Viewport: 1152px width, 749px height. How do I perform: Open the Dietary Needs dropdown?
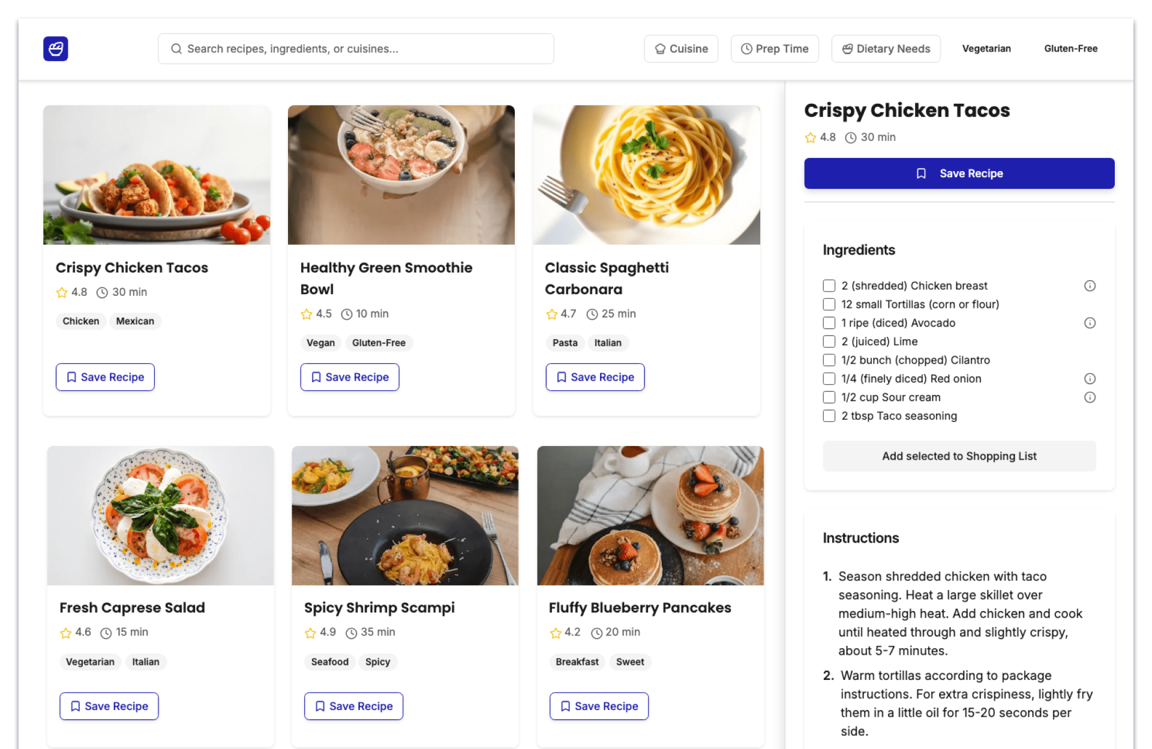pos(886,49)
